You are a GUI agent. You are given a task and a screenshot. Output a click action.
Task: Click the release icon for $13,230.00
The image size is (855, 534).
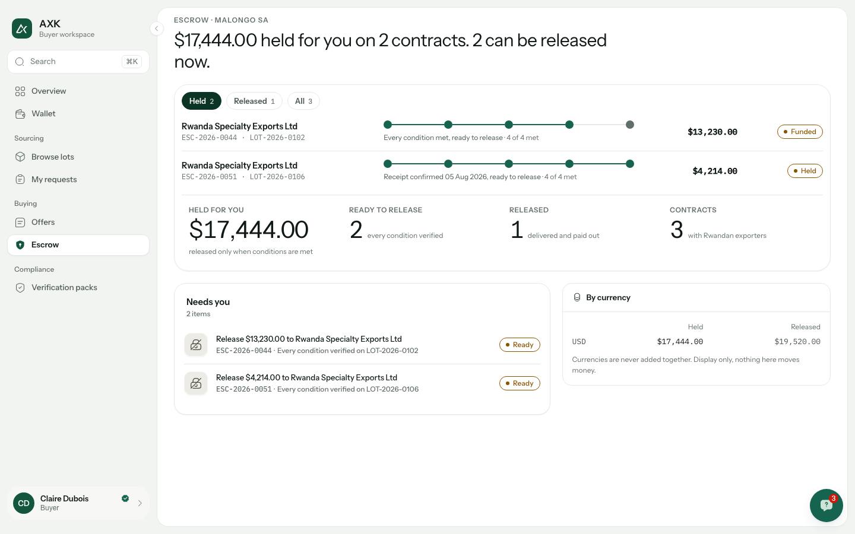tap(196, 345)
